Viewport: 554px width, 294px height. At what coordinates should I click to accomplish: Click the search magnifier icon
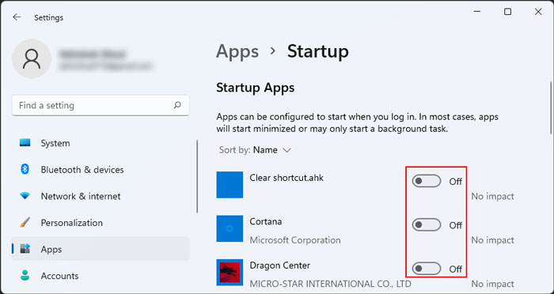177,105
